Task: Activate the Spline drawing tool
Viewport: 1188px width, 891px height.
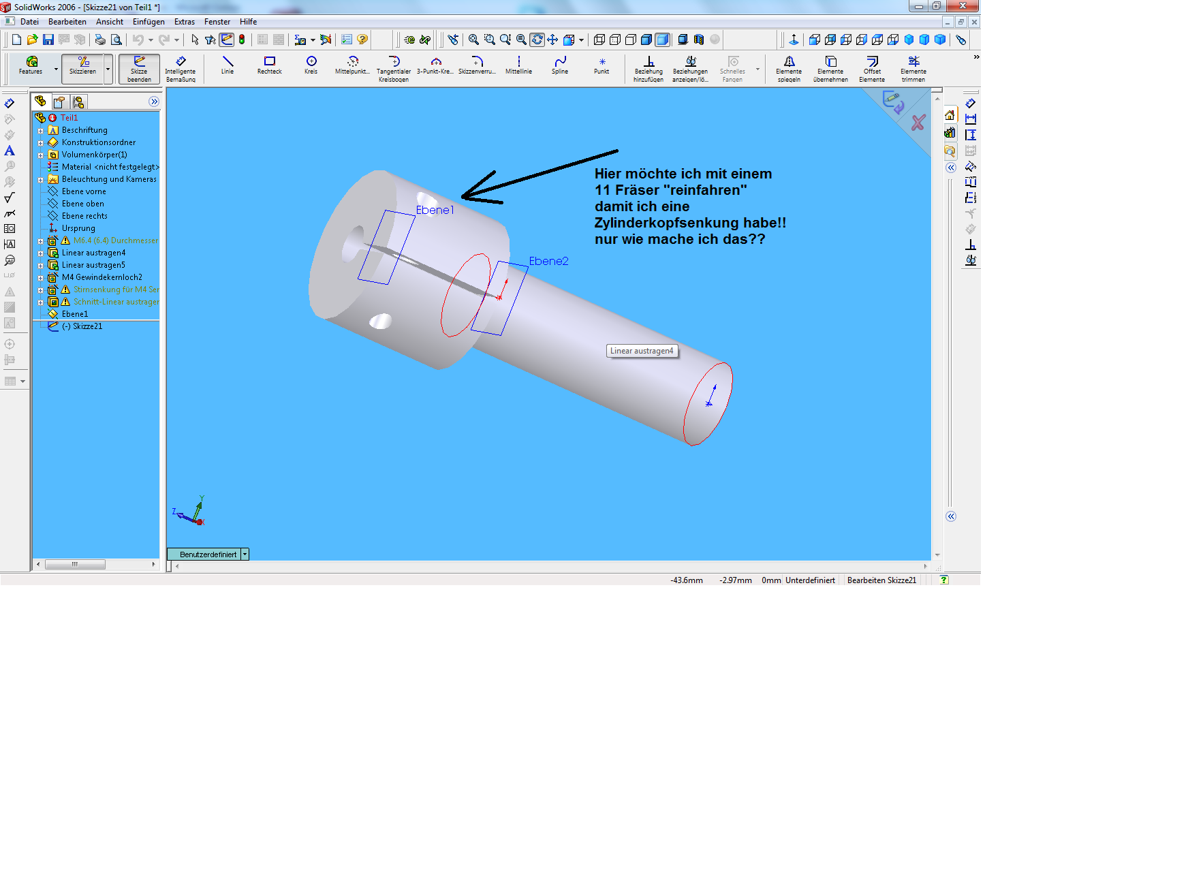Action: tap(560, 65)
